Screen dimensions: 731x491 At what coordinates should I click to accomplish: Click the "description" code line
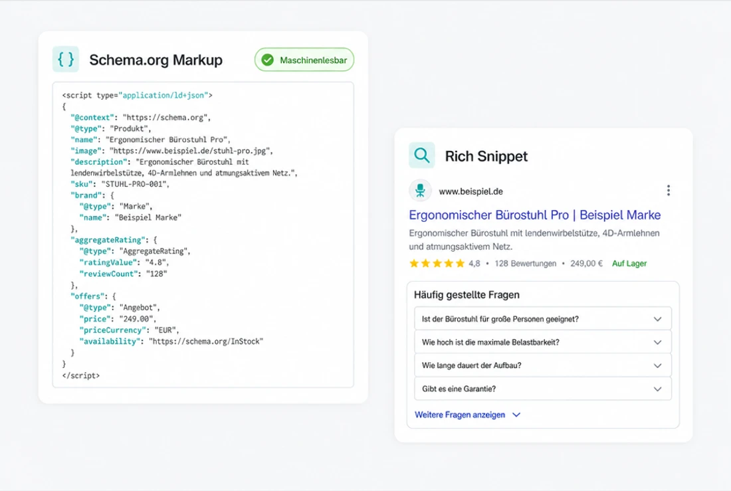183,167
